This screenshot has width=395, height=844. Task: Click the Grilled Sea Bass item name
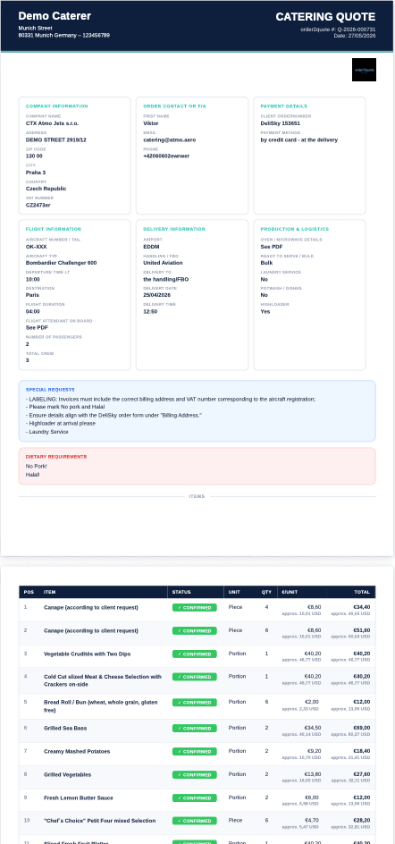coord(65,729)
